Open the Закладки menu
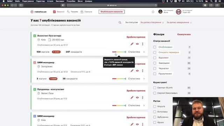224x126 pixels. (x=60, y=1)
